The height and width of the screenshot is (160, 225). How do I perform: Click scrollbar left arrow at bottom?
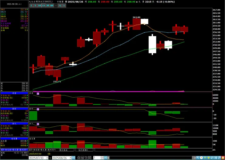tap(109, 158)
